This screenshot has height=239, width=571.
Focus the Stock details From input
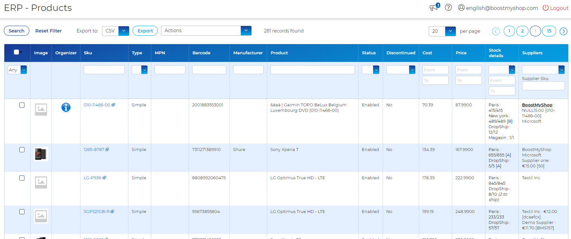(x=502, y=80)
